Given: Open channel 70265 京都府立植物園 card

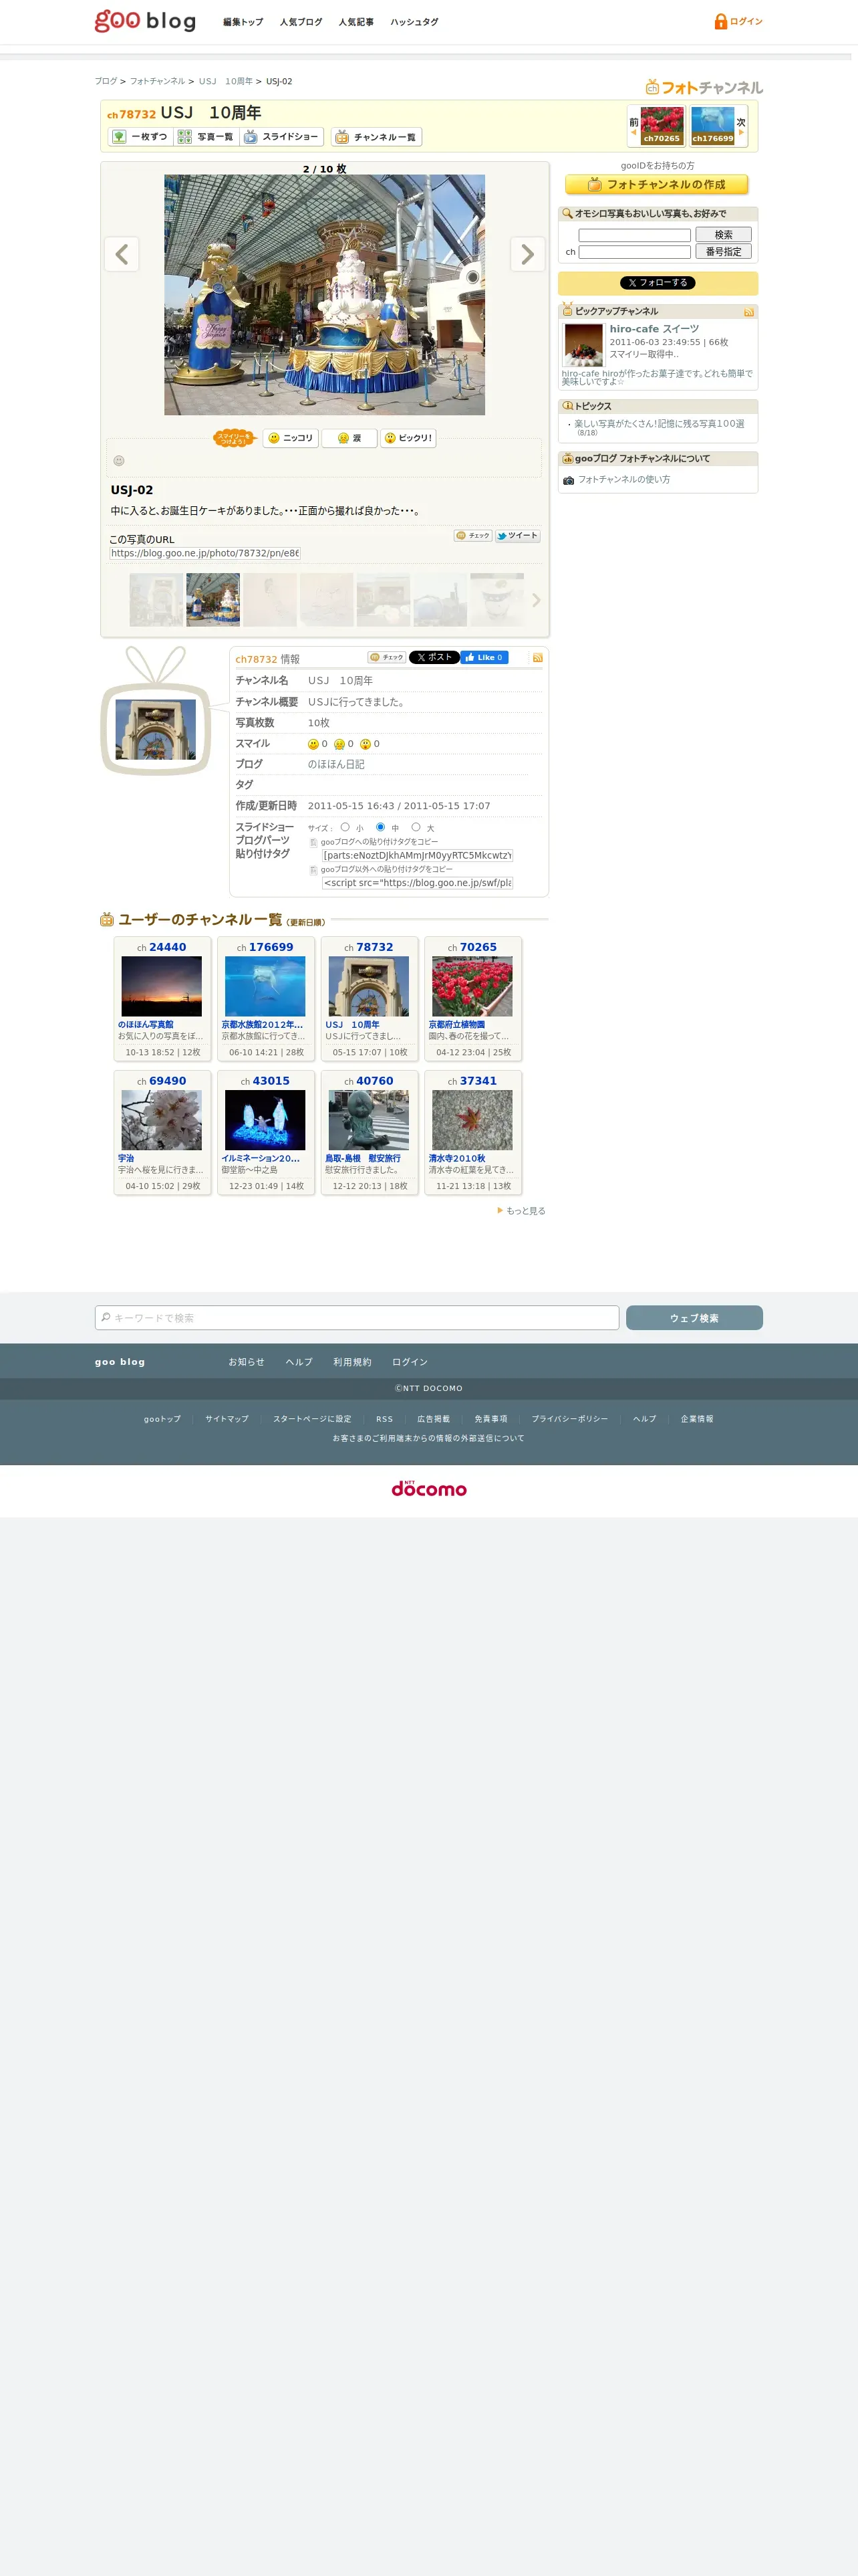Looking at the screenshot, I should (x=472, y=999).
